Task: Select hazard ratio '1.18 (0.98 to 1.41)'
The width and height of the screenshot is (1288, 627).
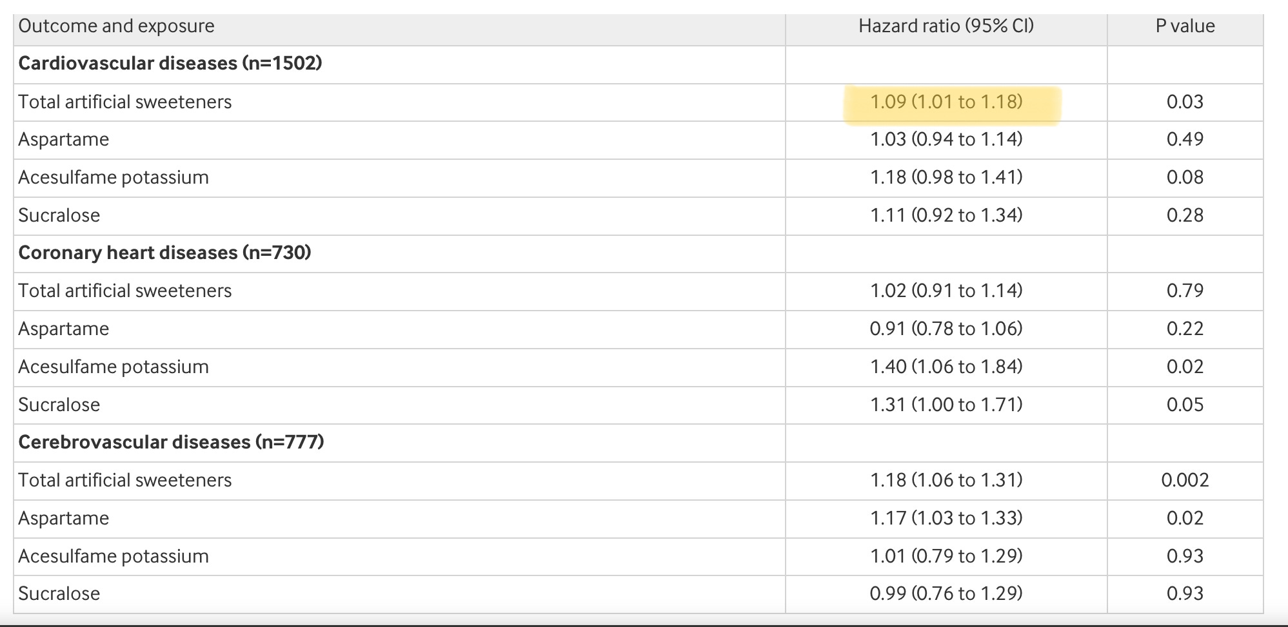Action: click(946, 177)
